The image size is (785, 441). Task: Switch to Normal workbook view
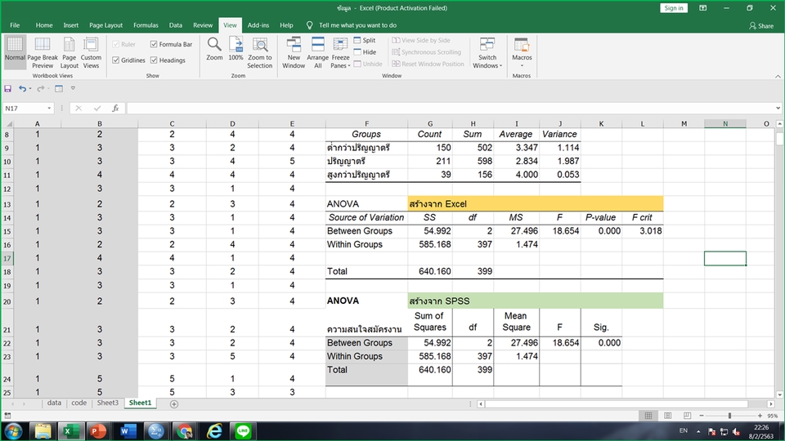tap(15, 51)
